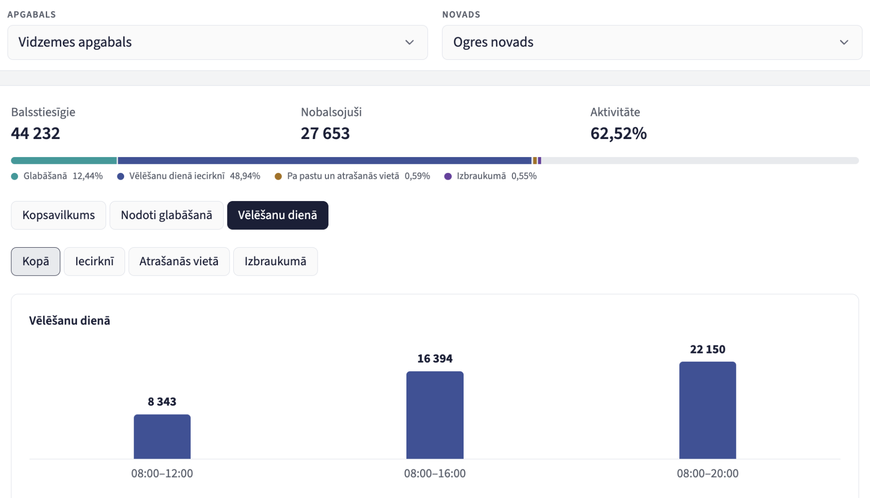Select the Izbraukumā filter button

click(275, 261)
